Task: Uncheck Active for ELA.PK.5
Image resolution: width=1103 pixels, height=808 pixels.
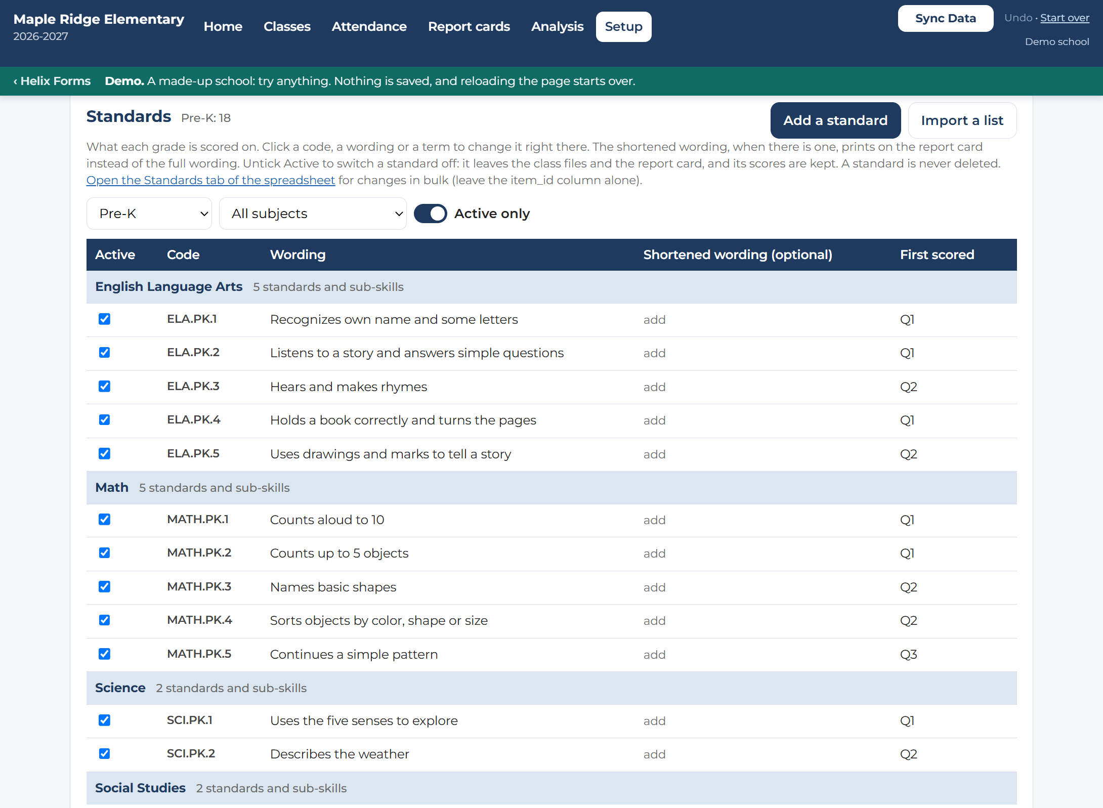Action: [x=104, y=454]
